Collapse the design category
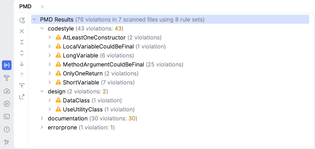The image size is (315, 149). [x=42, y=92]
